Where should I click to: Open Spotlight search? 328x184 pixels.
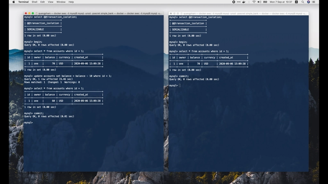coord(303,2)
